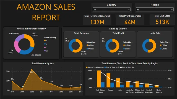Select Sub-Saharan Africa orange revenue bar
The image size is (177, 99).
[x=99, y=79]
